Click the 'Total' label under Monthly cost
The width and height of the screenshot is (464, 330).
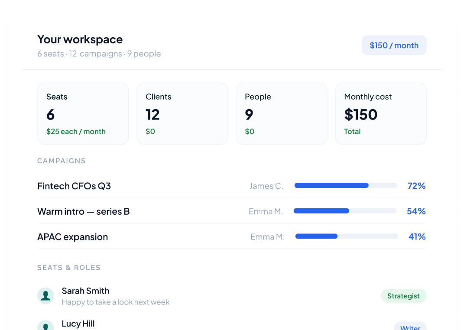(x=352, y=132)
